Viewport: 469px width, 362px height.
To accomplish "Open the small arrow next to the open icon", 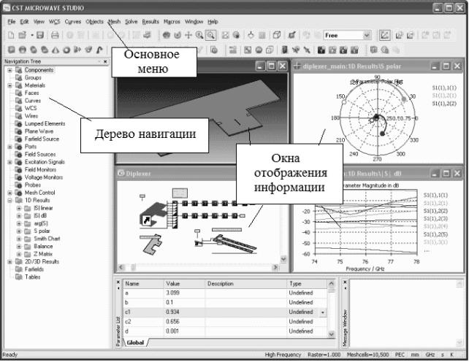I will click(x=31, y=35).
